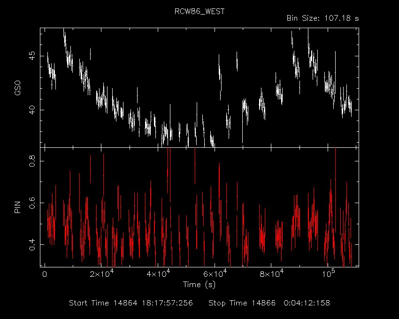Click the 2×10^4 time axis label
This screenshot has width=399, height=319.
tap(102, 273)
